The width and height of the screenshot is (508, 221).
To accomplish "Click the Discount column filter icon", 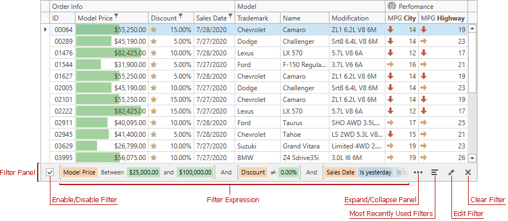I will pyautogui.click(x=181, y=16).
